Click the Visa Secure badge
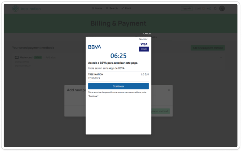 [x=144, y=47]
